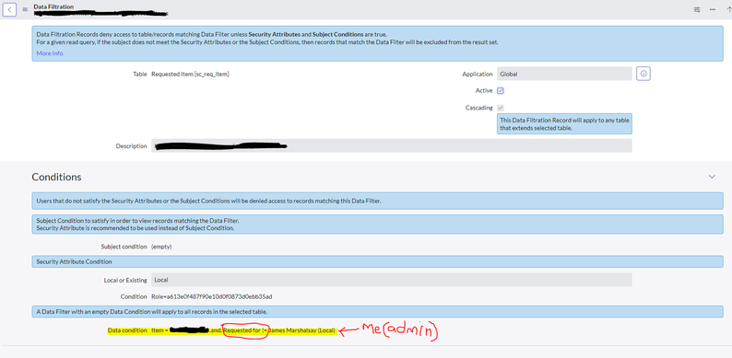This screenshot has width=732, height=358.
Task: Click into the Description field
Action: click(x=391, y=145)
